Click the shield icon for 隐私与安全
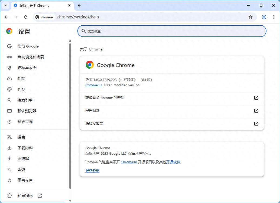The width and height of the screenshot is (280, 203). point(9,68)
